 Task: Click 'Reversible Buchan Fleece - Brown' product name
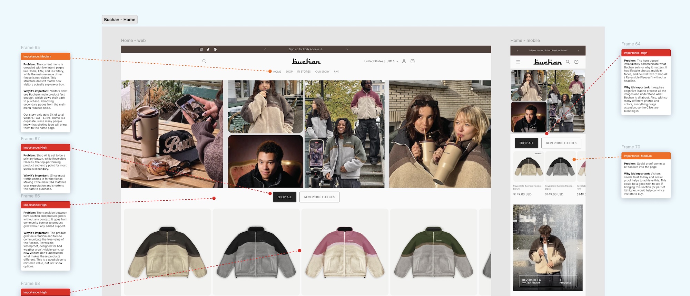pyautogui.click(x=528, y=187)
